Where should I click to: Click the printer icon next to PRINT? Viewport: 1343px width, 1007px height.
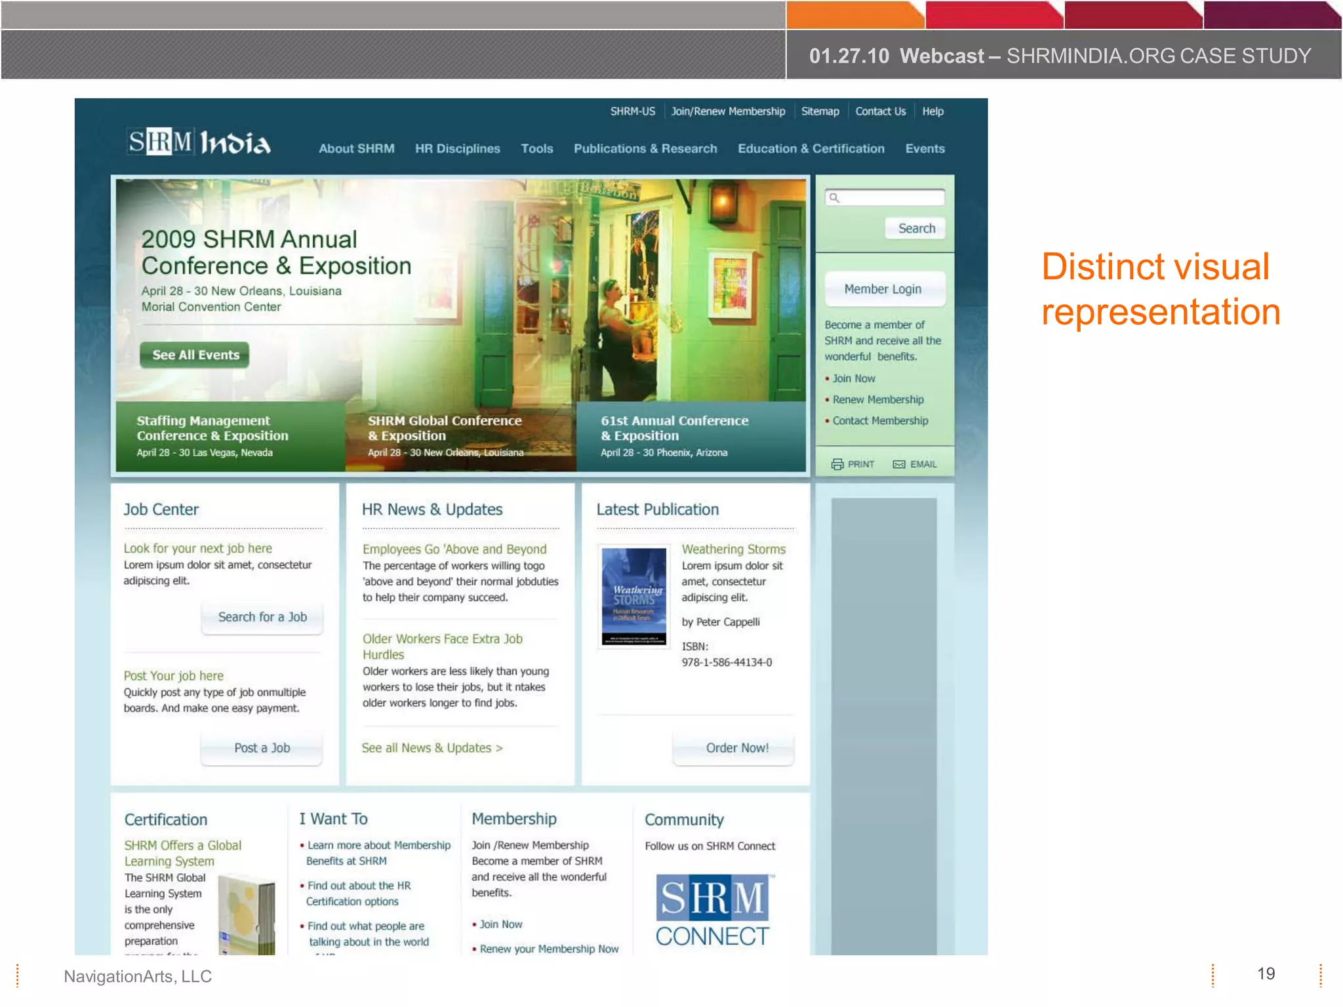(x=837, y=464)
